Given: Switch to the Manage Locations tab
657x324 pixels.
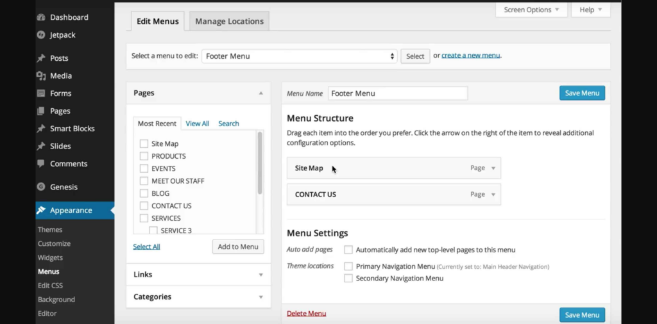Looking at the screenshot, I should click(x=229, y=21).
